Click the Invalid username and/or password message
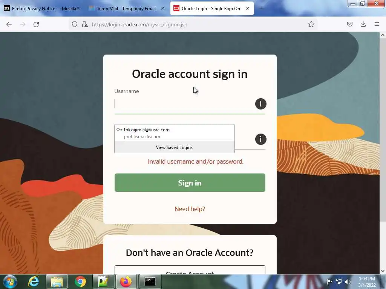 pyautogui.click(x=196, y=162)
